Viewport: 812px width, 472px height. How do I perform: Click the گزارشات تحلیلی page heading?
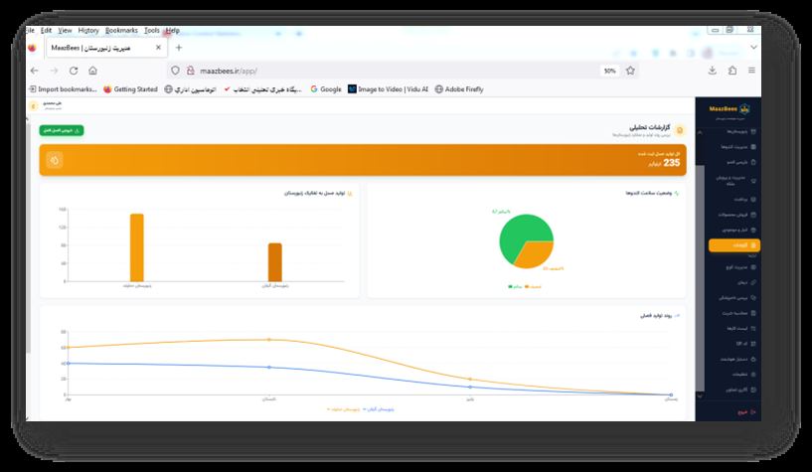(x=649, y=127)
